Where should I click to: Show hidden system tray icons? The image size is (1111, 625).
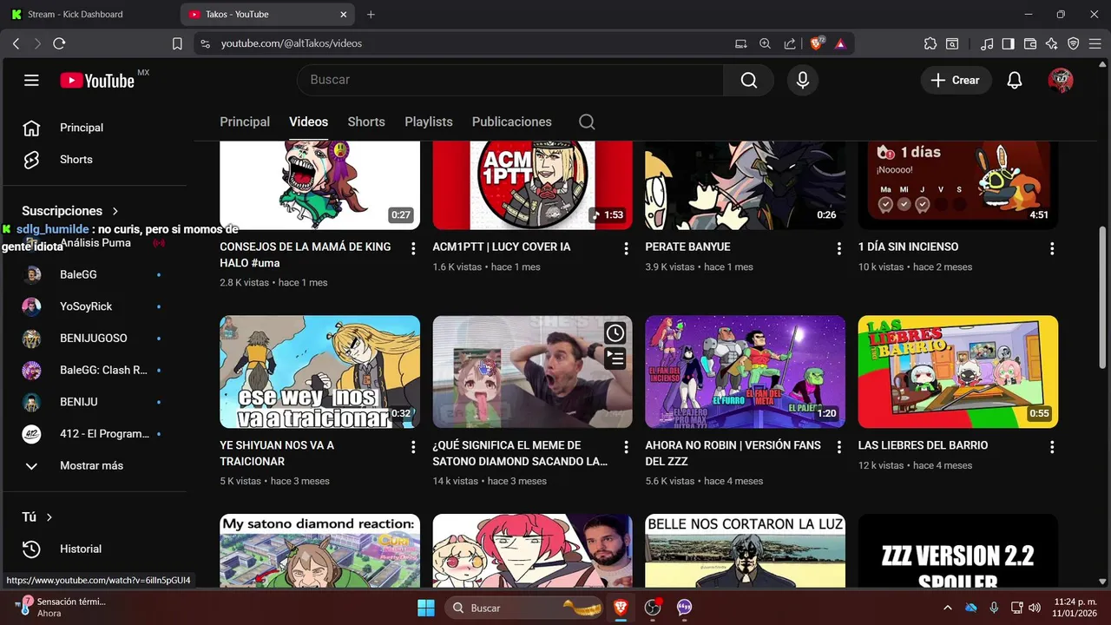(948, 608)
